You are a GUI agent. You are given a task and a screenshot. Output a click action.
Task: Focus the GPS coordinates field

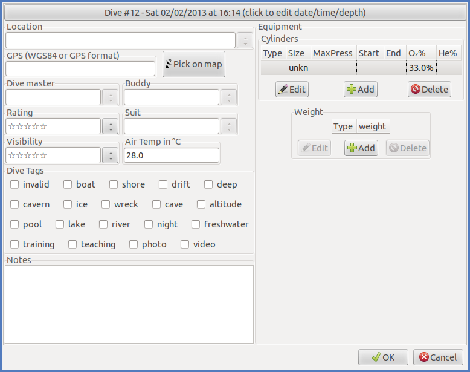[x=80, y=69]
